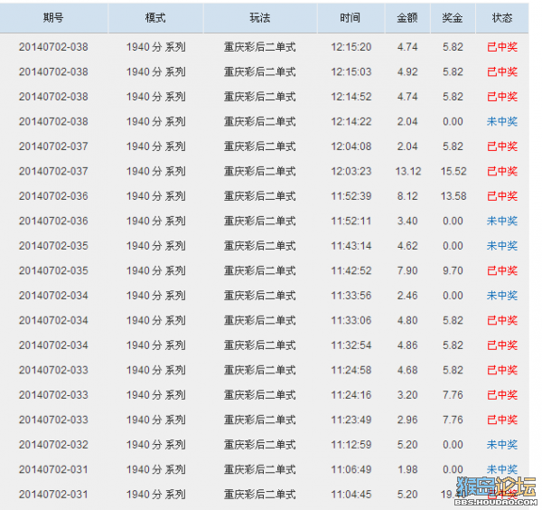Click the amount value 3.40
This screenshot has width=542, height=510.
coord(407,221)
